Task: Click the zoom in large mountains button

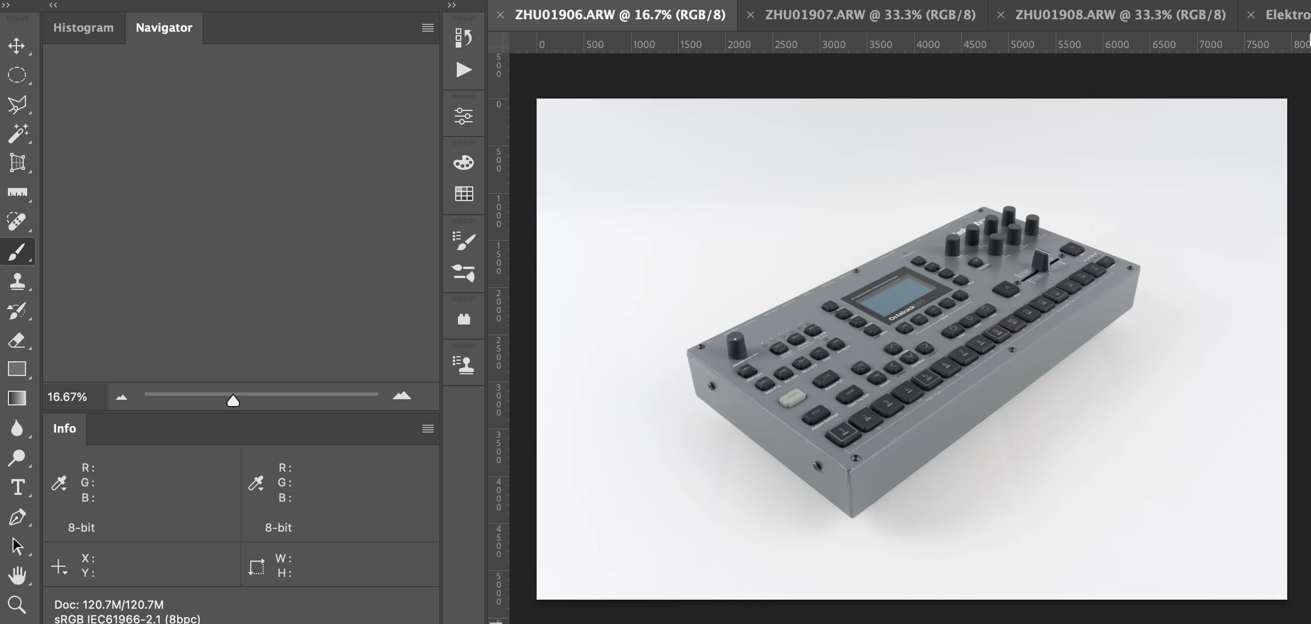Action: point(402,396)
